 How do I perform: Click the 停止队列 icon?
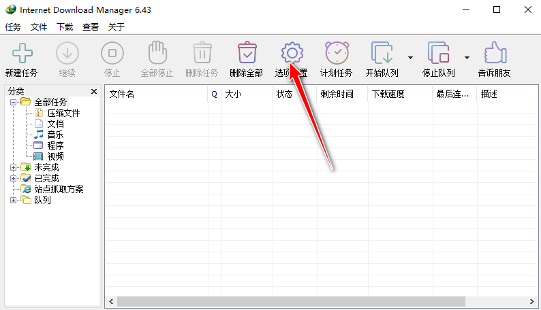coord(439,52)
